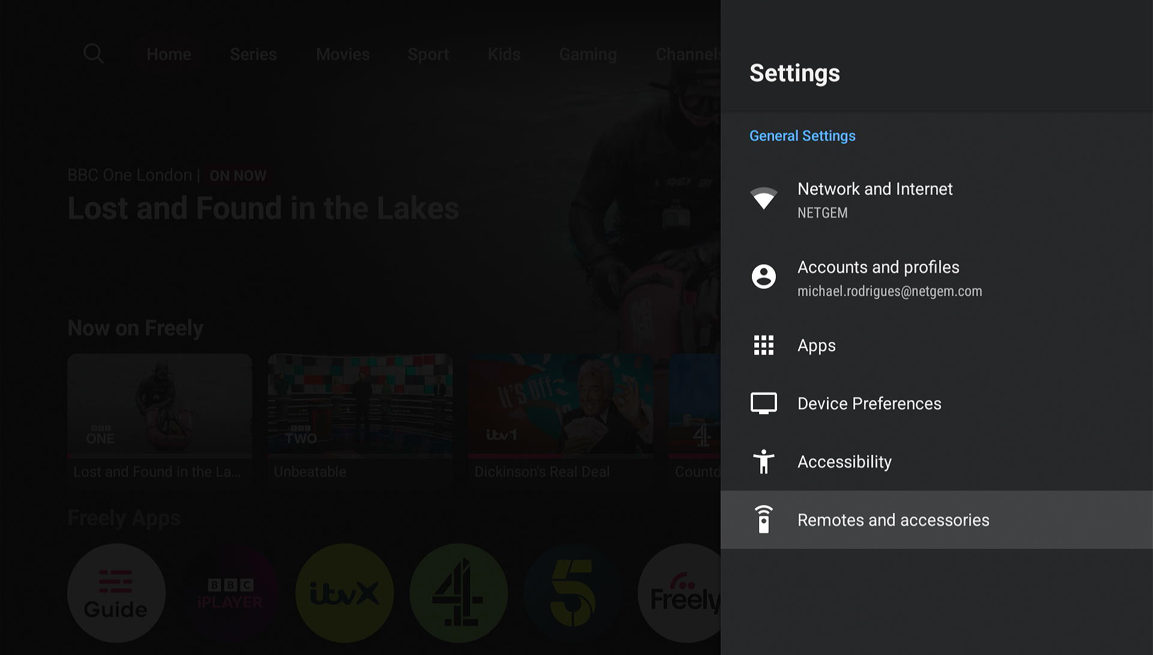Open the Freely app circle
This screenshot has height=655, width=1153.
point(679,593)
